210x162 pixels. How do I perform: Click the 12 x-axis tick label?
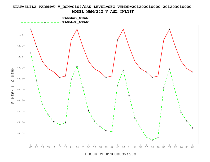pos(54,147)
